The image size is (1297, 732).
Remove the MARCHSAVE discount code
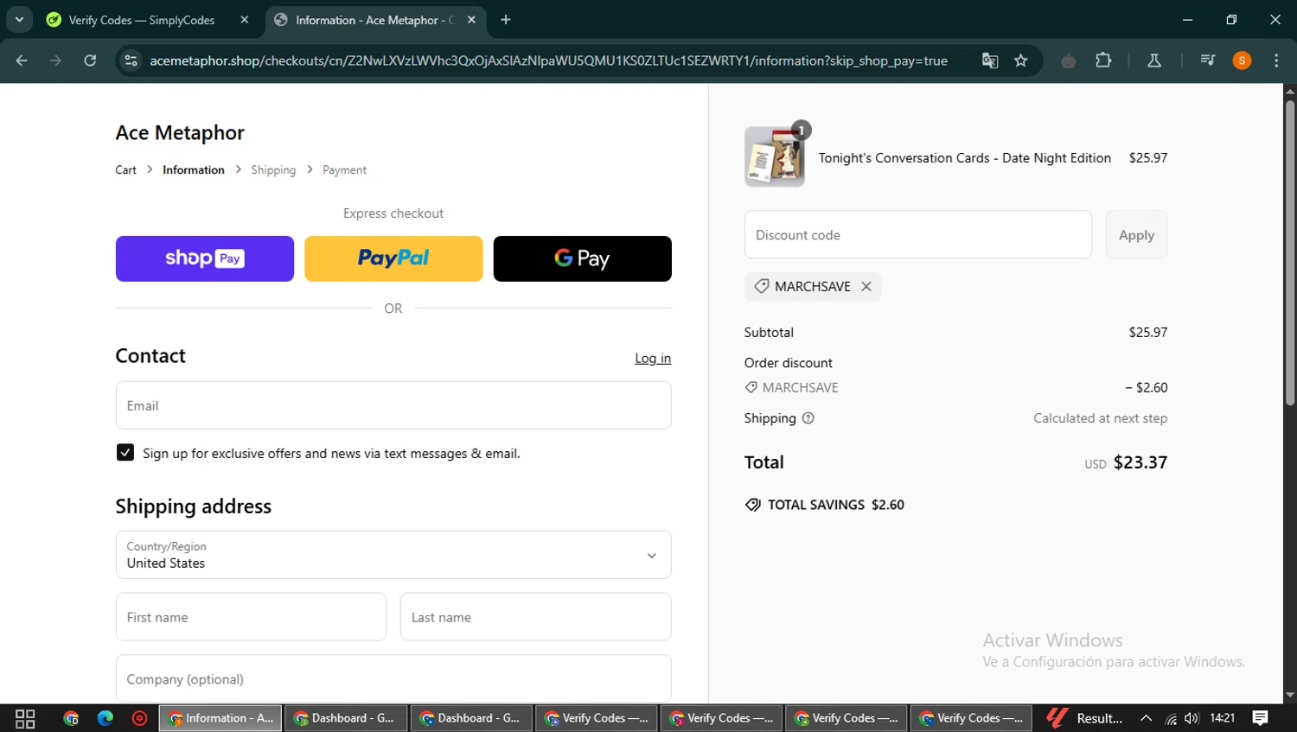tap(866, 286)
